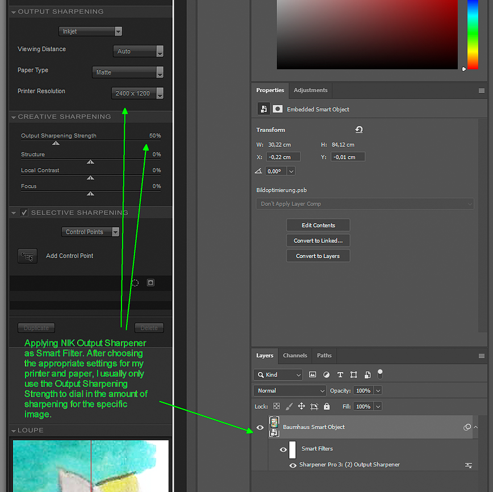Filter layers by pixel layers icon
493x492 pixels.
tap(312, 375)
